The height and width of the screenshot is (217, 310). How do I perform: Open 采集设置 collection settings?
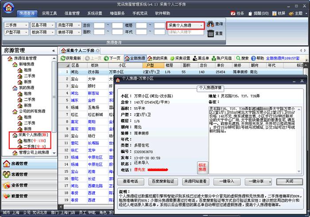click(180, 58)
